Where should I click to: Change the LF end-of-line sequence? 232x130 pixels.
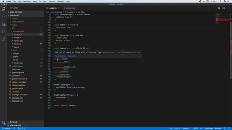pos(201,129)
